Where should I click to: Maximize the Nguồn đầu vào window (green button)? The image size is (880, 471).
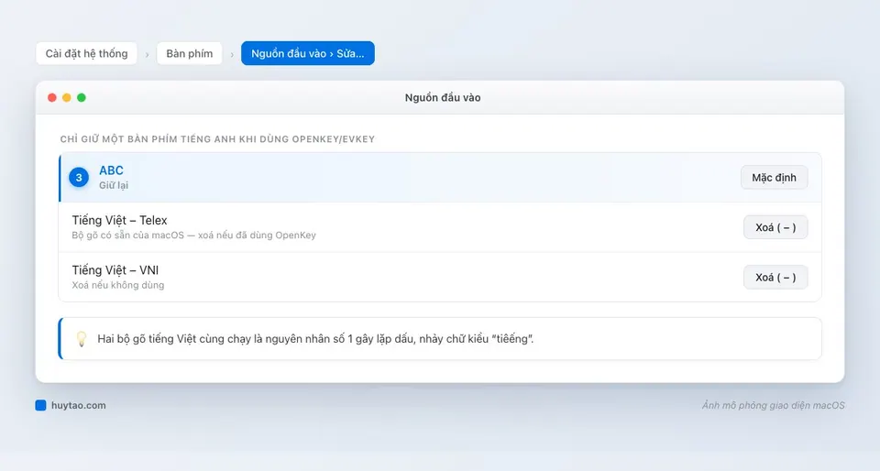82,97
